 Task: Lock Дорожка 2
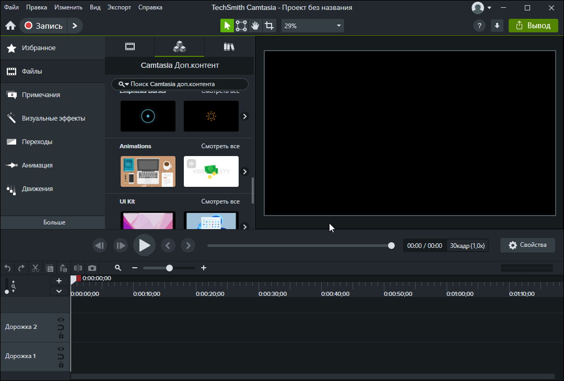[61, 336]
